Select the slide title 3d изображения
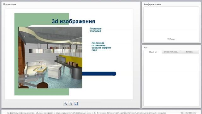The height and width of the screenshot is (114, 202). point(74,21)
